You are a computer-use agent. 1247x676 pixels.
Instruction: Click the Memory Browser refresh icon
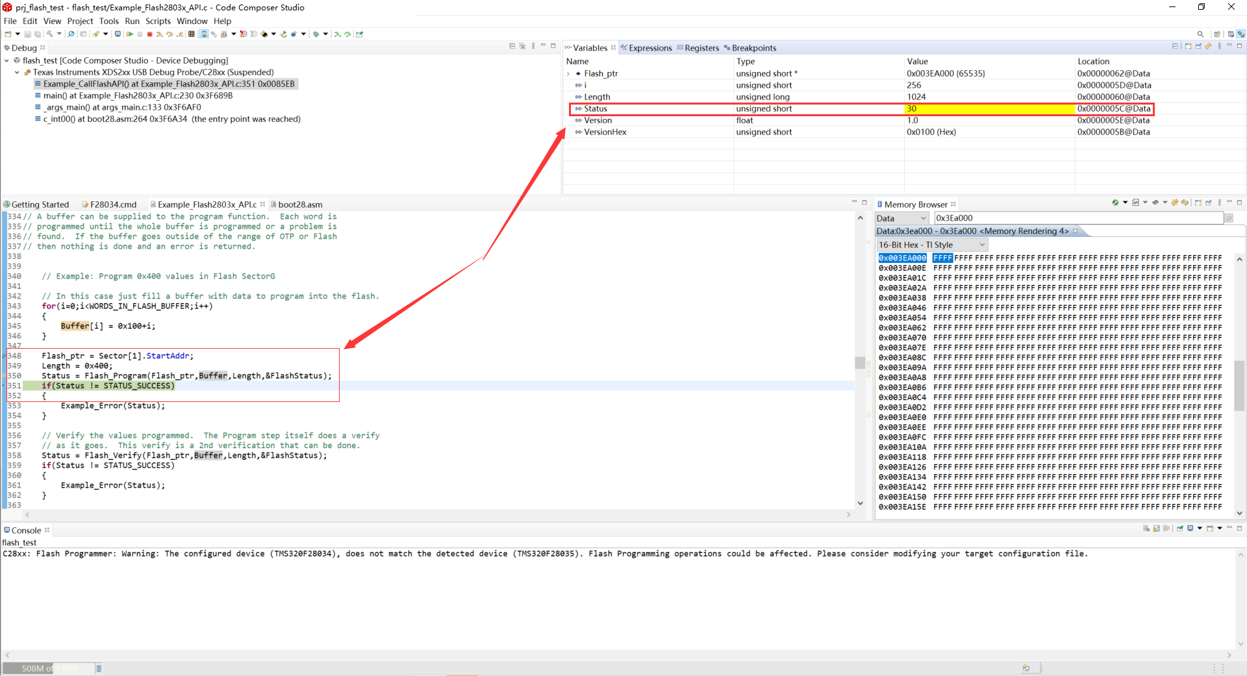pos(1115,203)
